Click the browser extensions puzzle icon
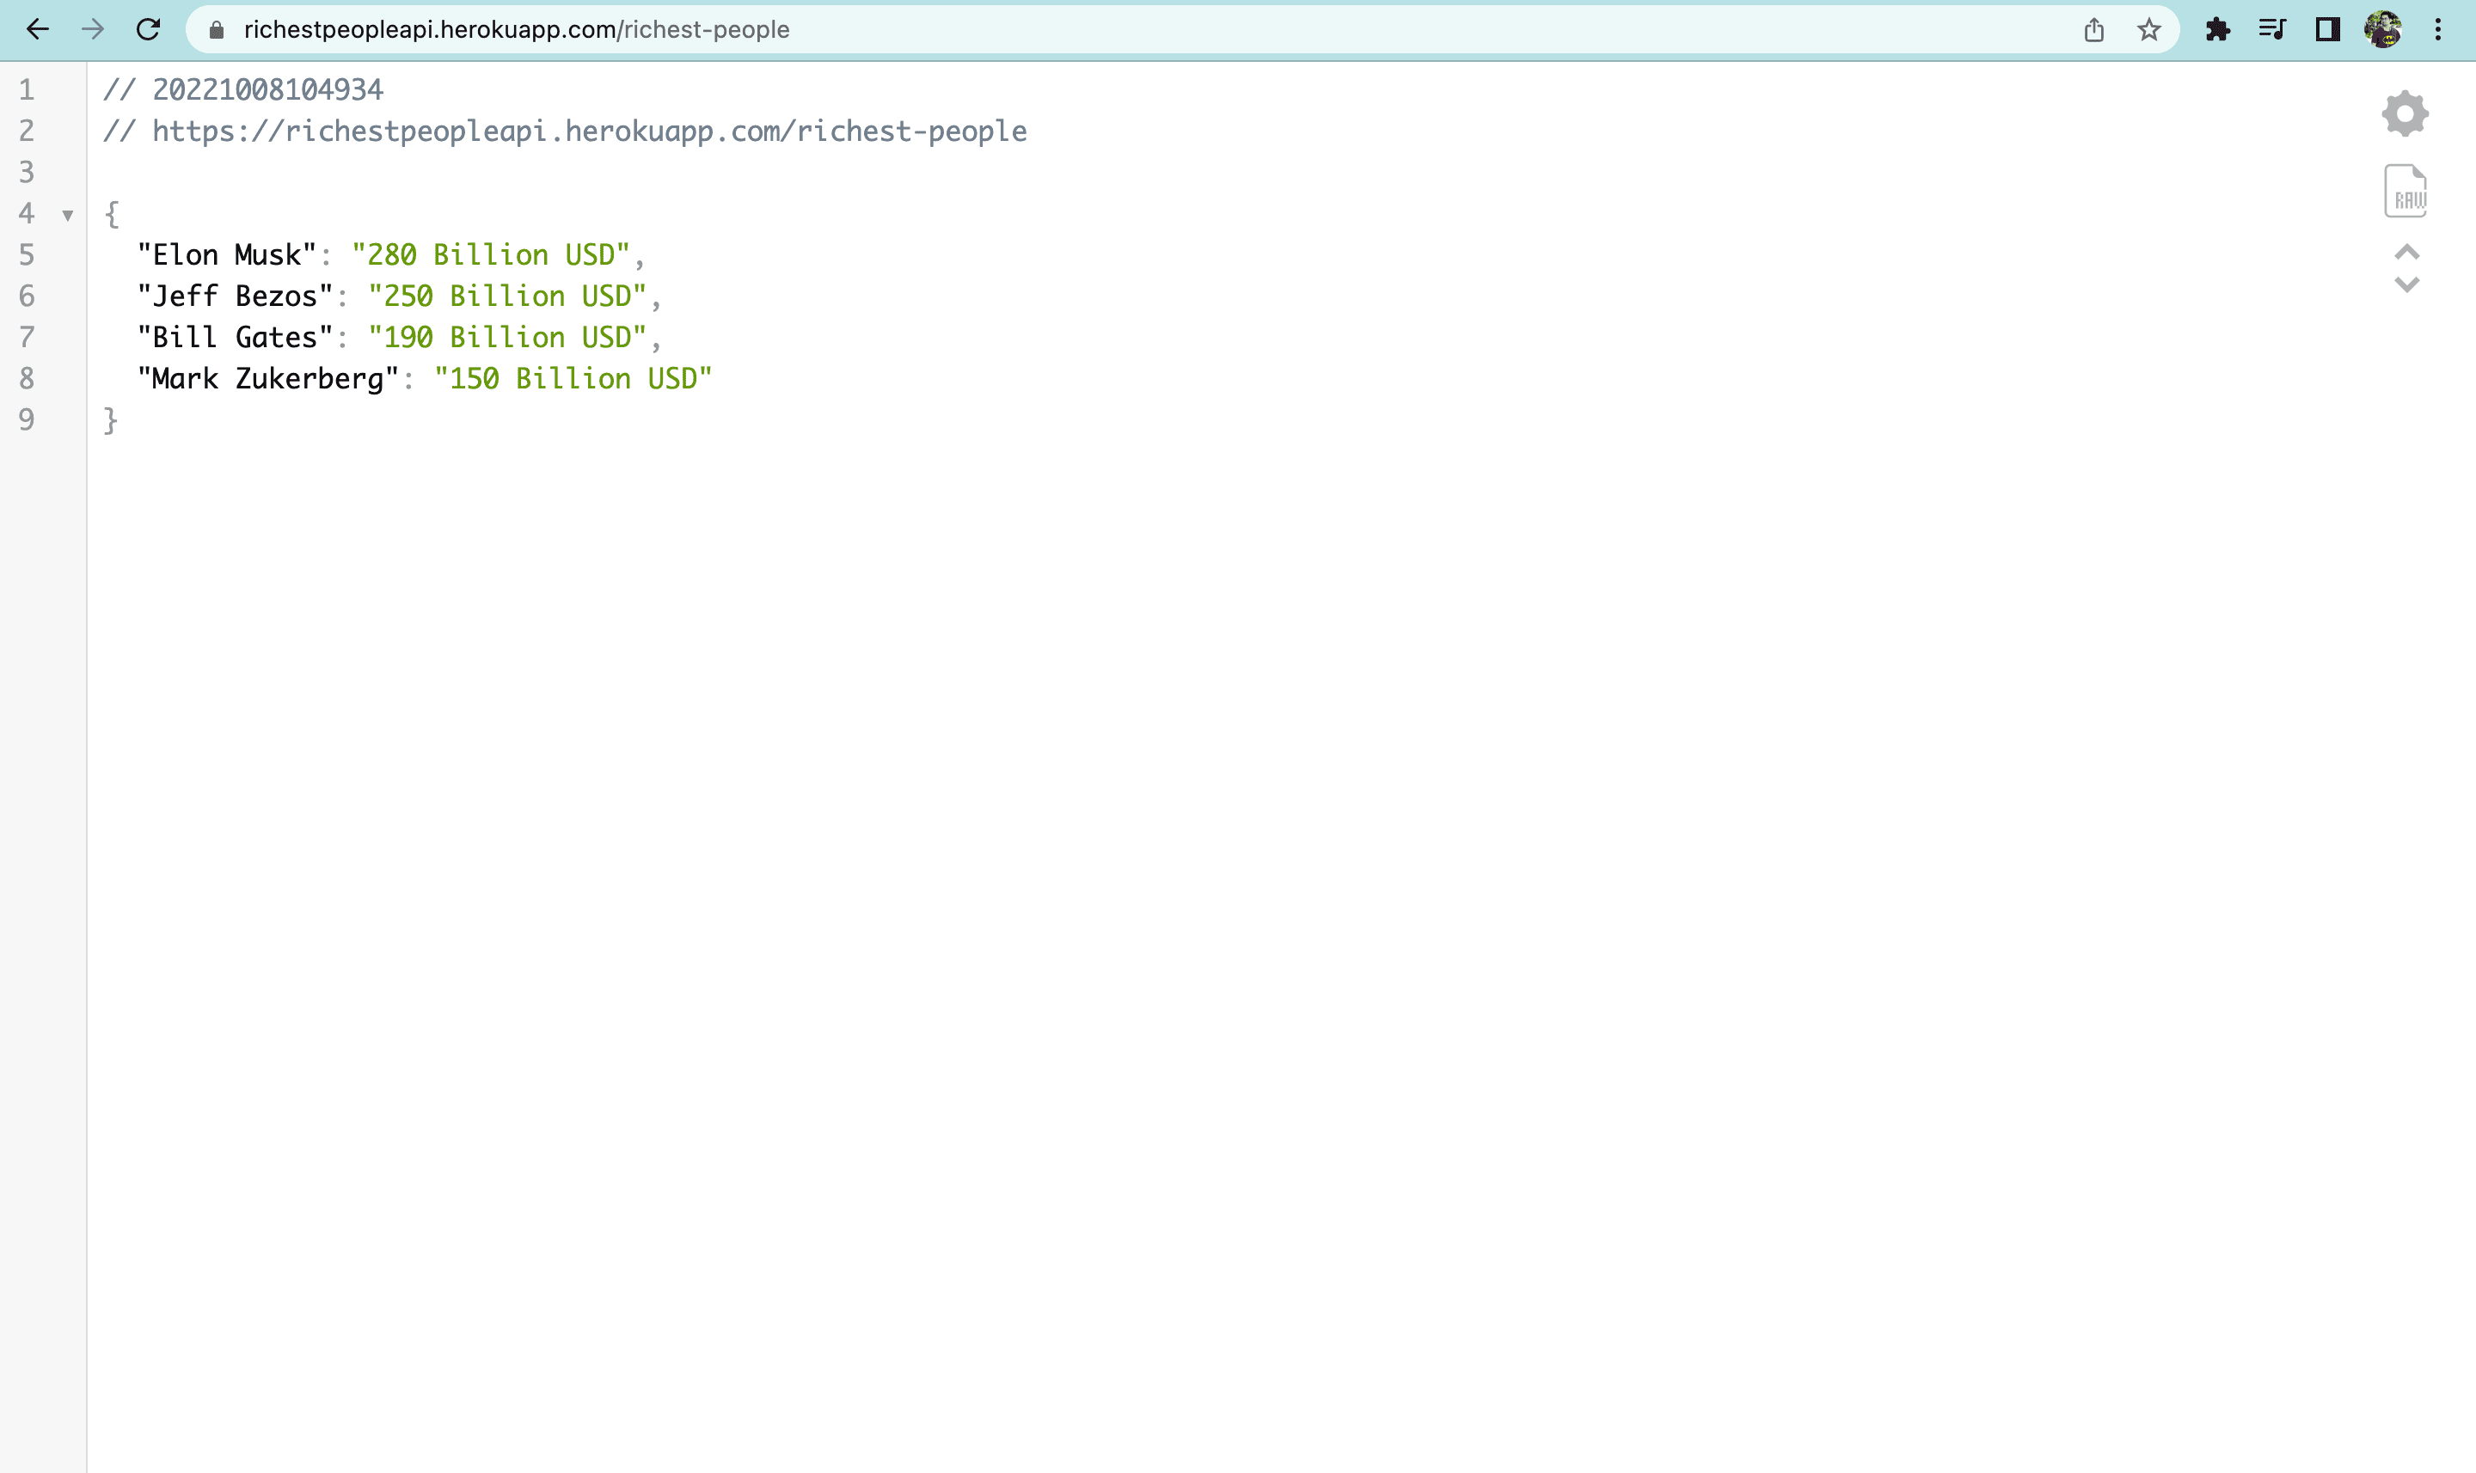Viewport: 2476px width, 1473px height. tap(2215, 30)
